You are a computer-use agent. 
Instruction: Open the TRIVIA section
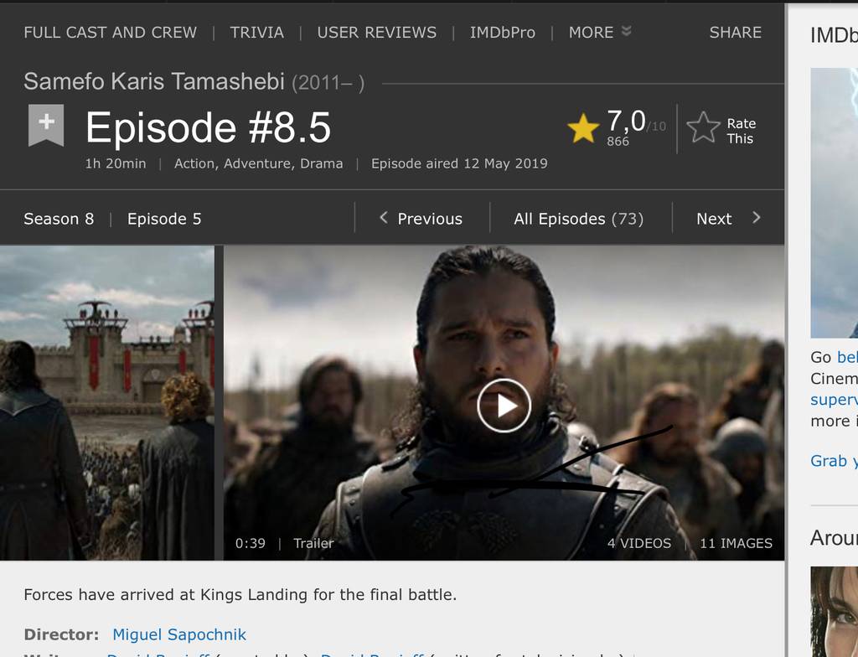point(256,33)
